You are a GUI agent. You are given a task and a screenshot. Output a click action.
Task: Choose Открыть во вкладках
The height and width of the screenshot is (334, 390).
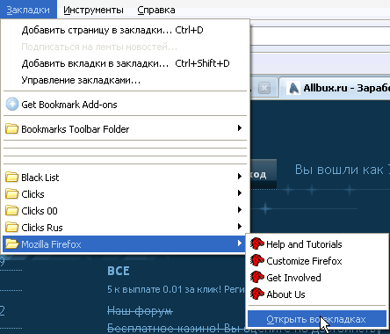tap(317, 319)
